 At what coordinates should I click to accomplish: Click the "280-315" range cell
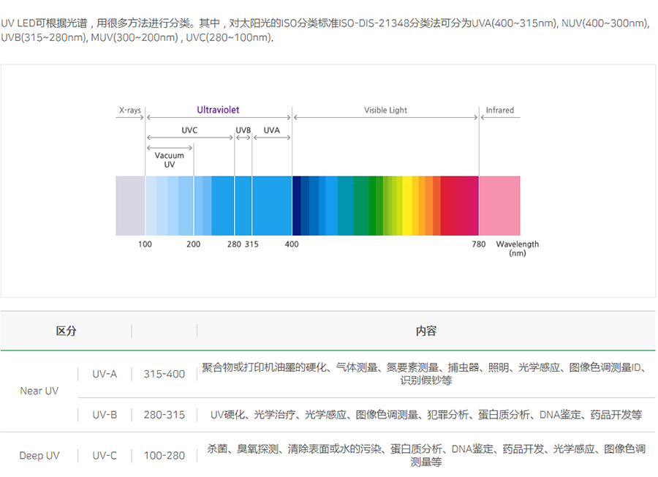[164, 415]
